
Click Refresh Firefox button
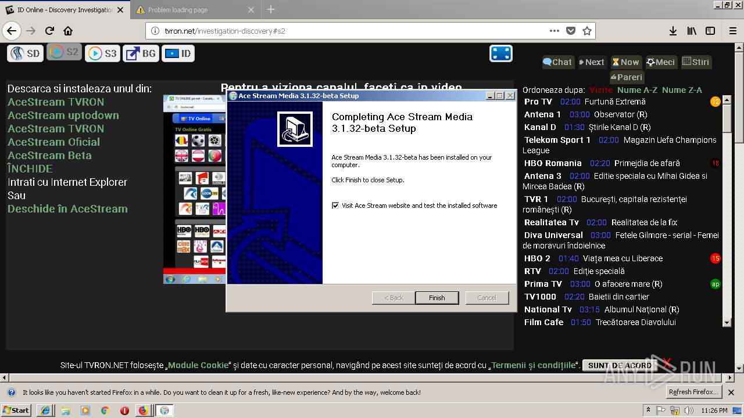pos(695,392)
